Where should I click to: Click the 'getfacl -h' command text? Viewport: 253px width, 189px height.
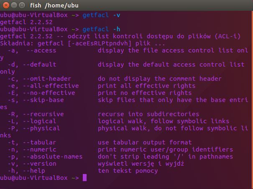(x=100, y=29)
